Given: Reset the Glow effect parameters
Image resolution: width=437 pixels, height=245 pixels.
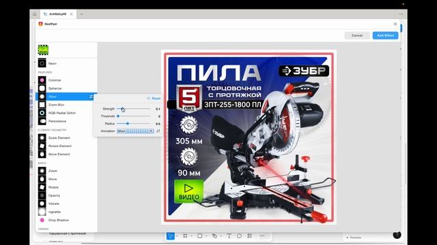Looking at the screenshot, I should pos(154,98).
